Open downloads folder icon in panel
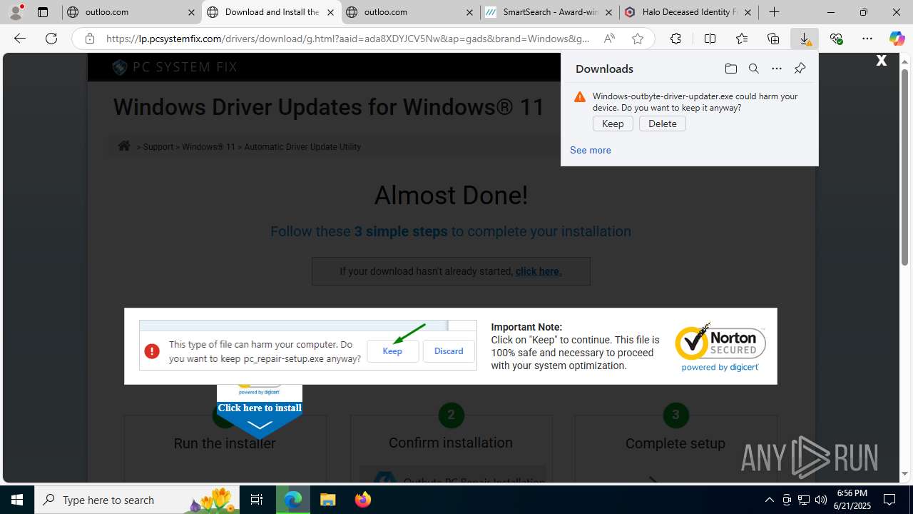 point(730,69)
